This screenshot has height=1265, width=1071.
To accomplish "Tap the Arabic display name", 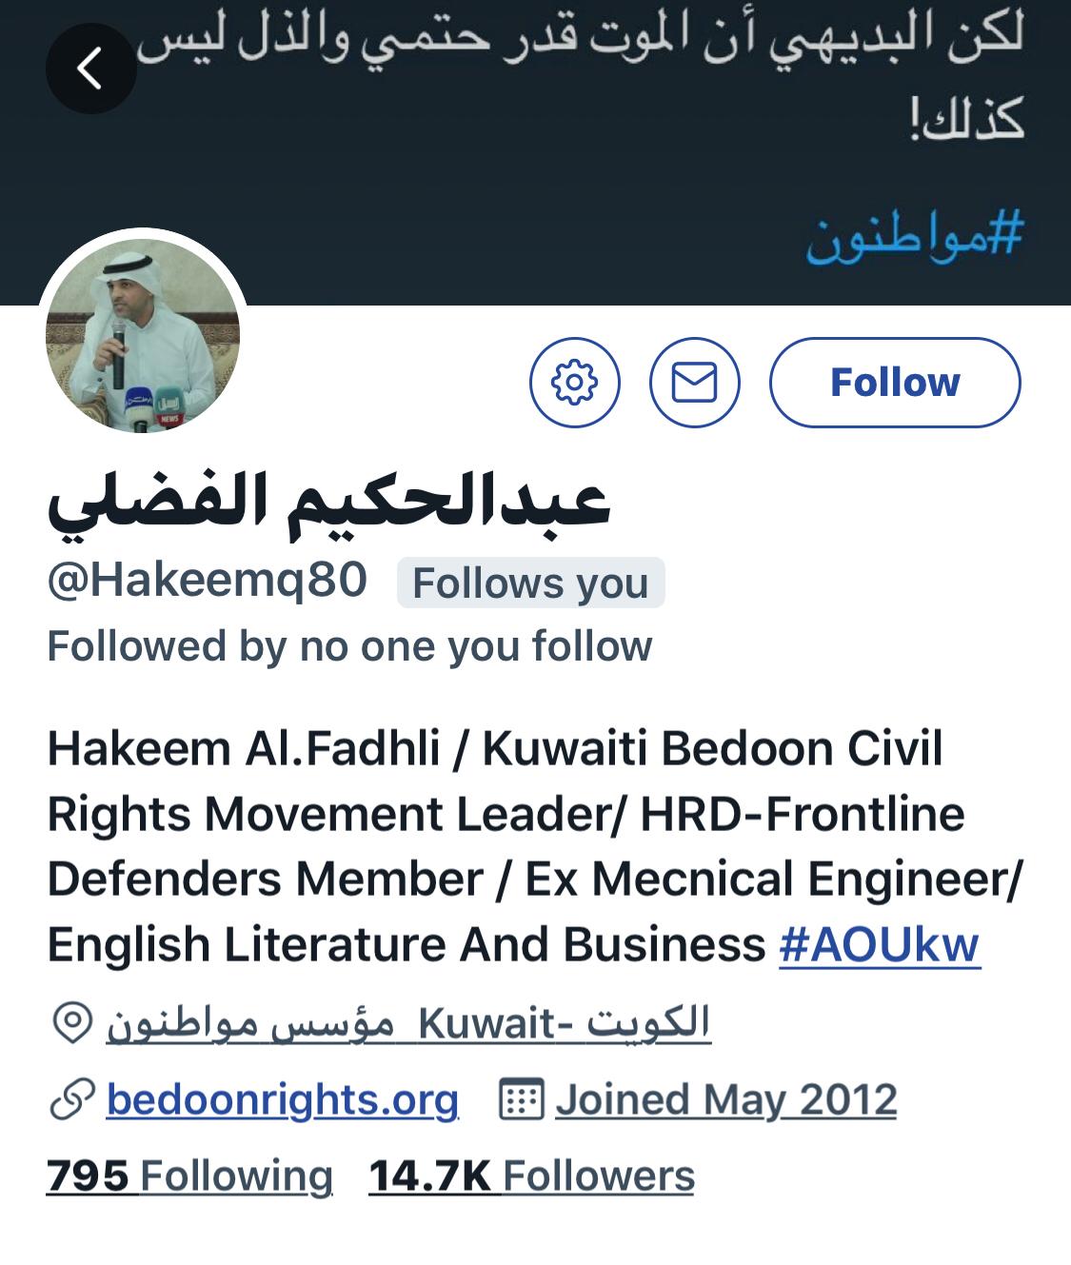I will (x=328, y=502).
